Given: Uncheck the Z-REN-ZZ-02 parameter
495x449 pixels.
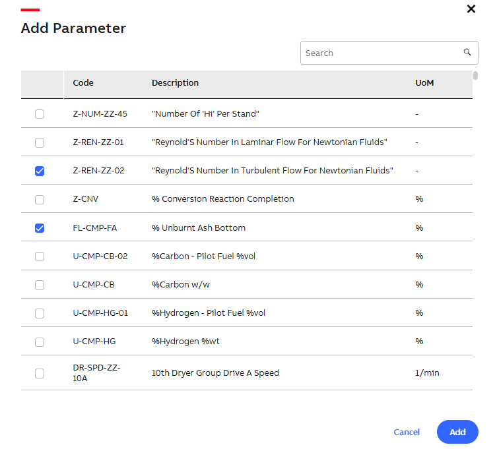Looking at the screenshot, I should click(x=40, y=171).
